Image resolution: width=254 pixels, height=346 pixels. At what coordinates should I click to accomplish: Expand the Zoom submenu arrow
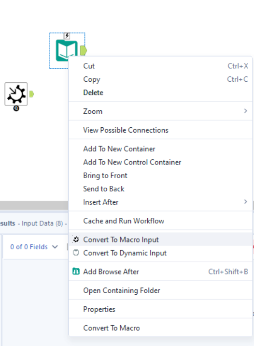246,111
